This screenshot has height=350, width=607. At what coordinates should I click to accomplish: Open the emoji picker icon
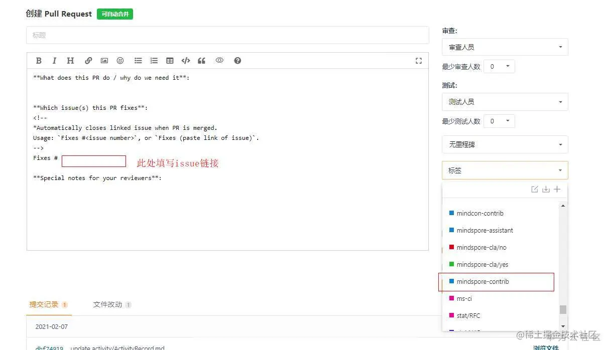(x=120, y=61)
